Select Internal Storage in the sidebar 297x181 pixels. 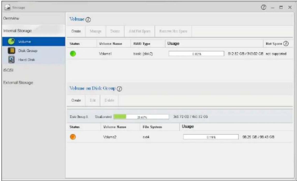17,31
